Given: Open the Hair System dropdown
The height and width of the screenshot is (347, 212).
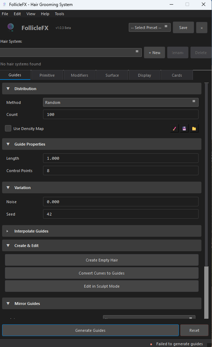Looking at the screenshot, I should pyautogui.click(x=71, y=52).
